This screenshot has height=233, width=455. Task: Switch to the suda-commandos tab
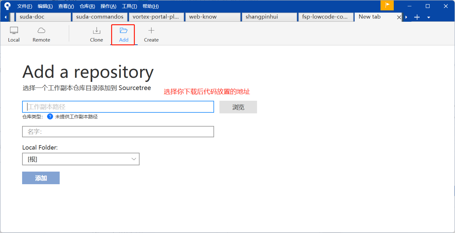click(100, 17)
